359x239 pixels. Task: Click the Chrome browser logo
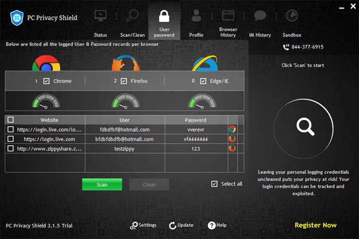(x=46, y=63)
